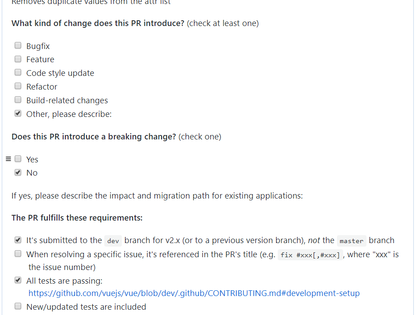Click 'The PR fulfills these requirements' heading

point(77,218)
